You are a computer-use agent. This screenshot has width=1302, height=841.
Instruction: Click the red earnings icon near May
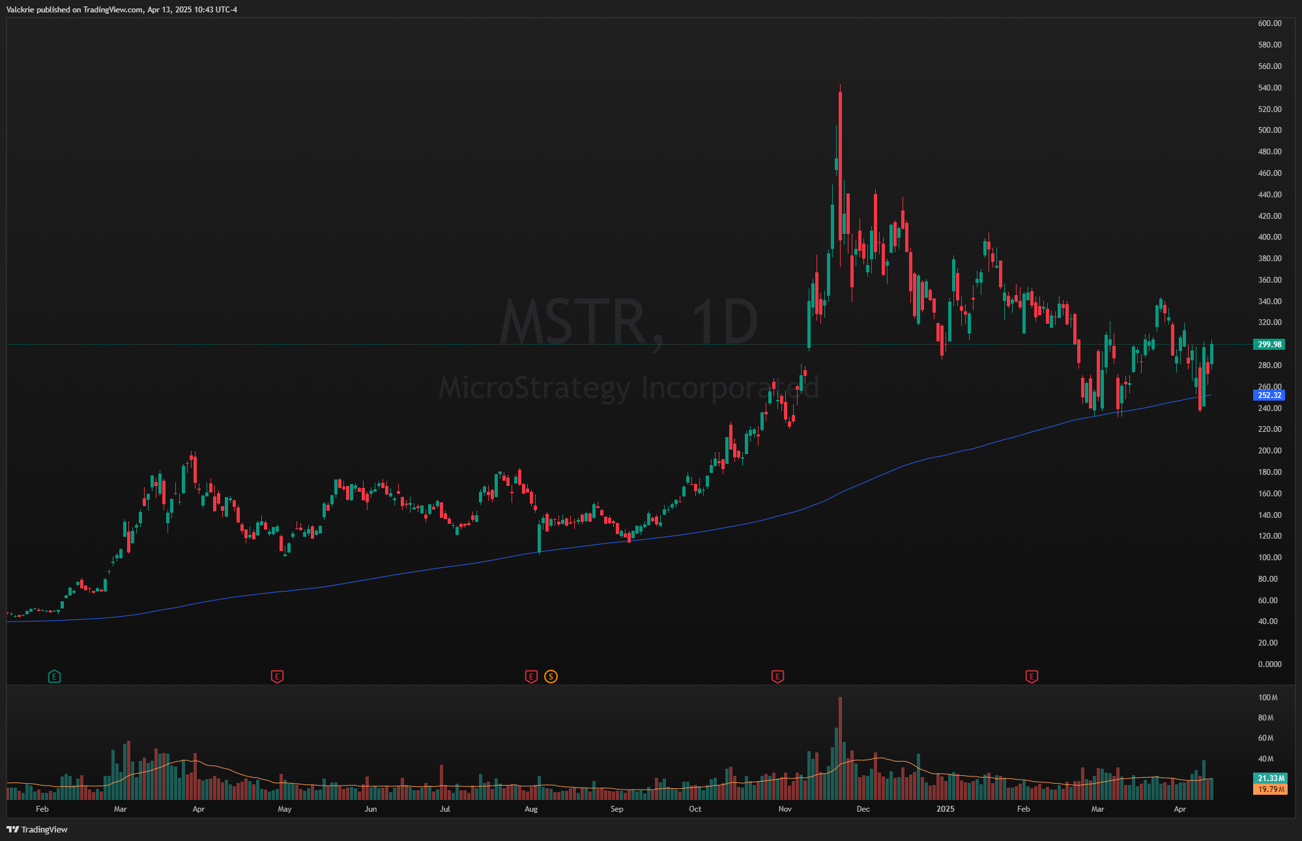[x=277, y=676]
